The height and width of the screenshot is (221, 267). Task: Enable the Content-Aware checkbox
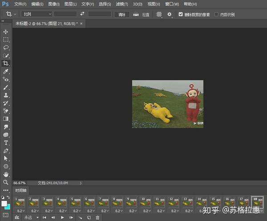tap(216, 14)
